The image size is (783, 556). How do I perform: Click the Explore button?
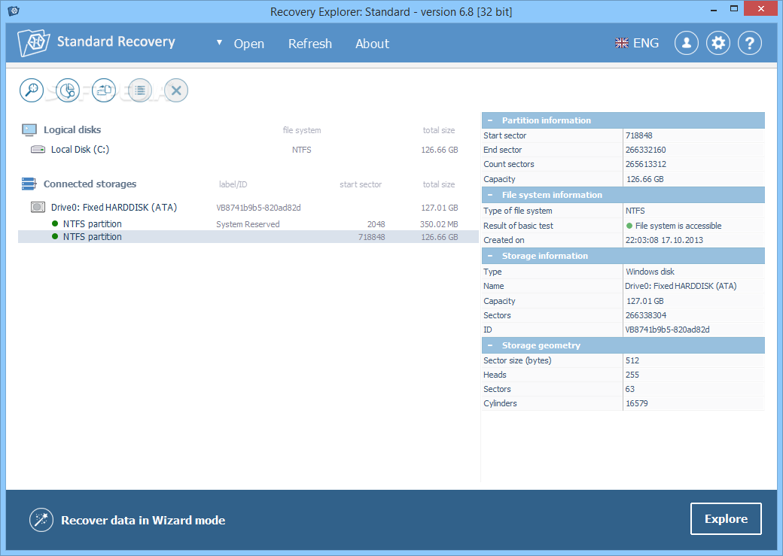pos(726,518)
